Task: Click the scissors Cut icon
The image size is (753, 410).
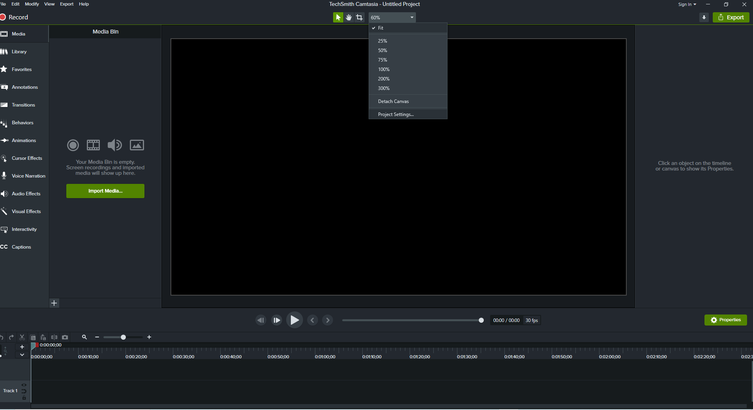Action: coord(22,337)
